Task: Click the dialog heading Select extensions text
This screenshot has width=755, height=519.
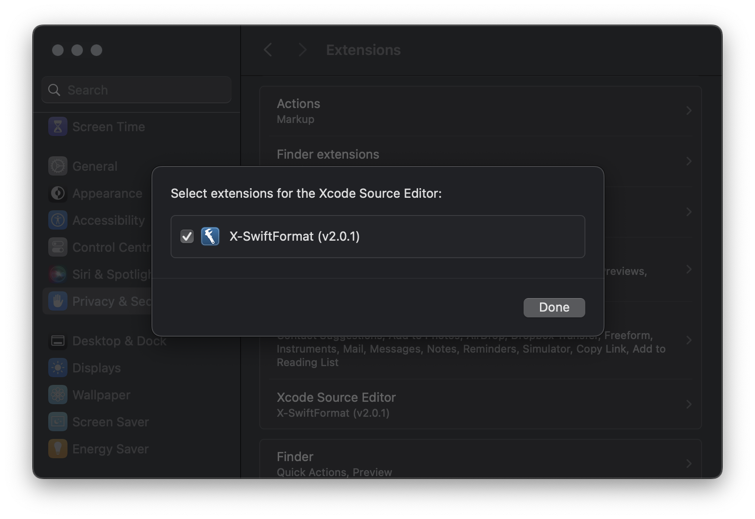Action: [x=306, y=193]
